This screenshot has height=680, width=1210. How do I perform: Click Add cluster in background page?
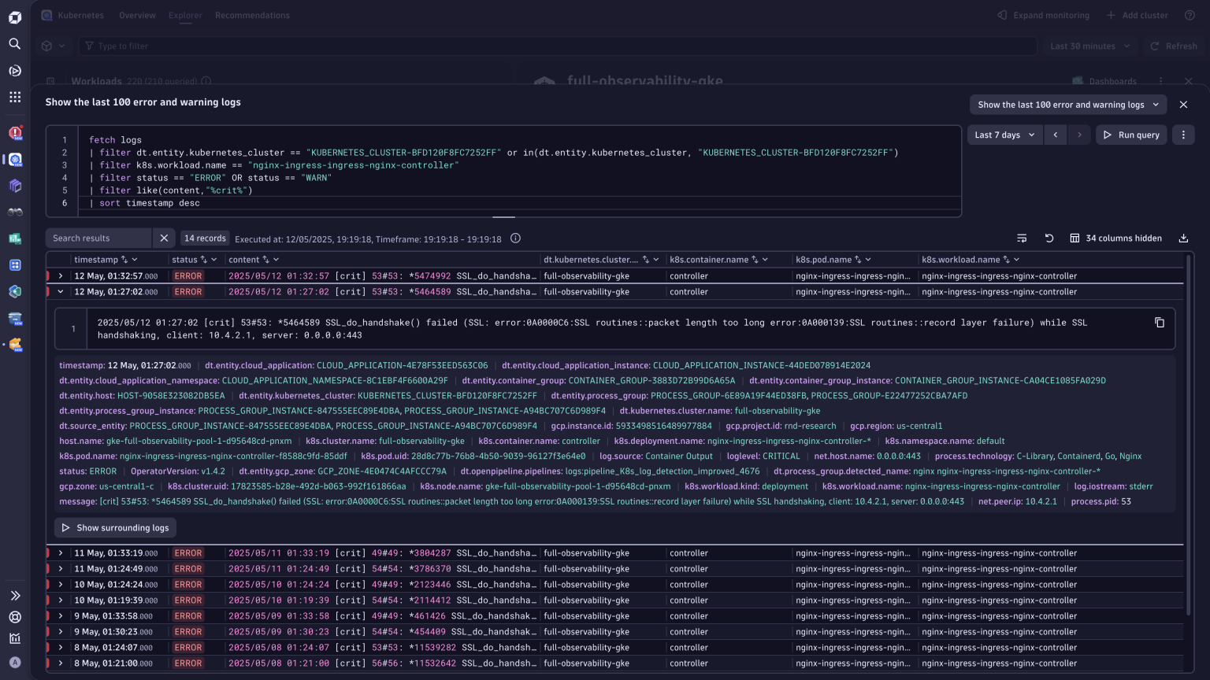[1137, 15]
